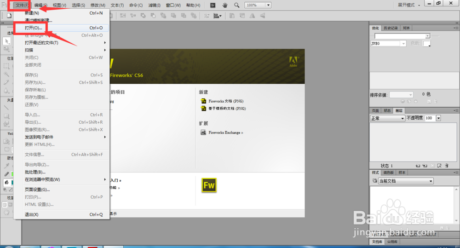Screen dimensions: 460x248
Task: Click the Fireworks Exchange icon
Action: coord(203,133)
